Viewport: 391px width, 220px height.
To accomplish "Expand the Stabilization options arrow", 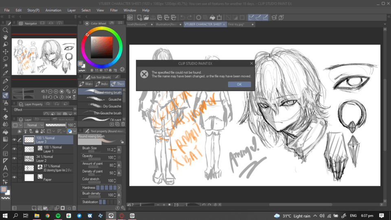I will [x=119, y=202].
